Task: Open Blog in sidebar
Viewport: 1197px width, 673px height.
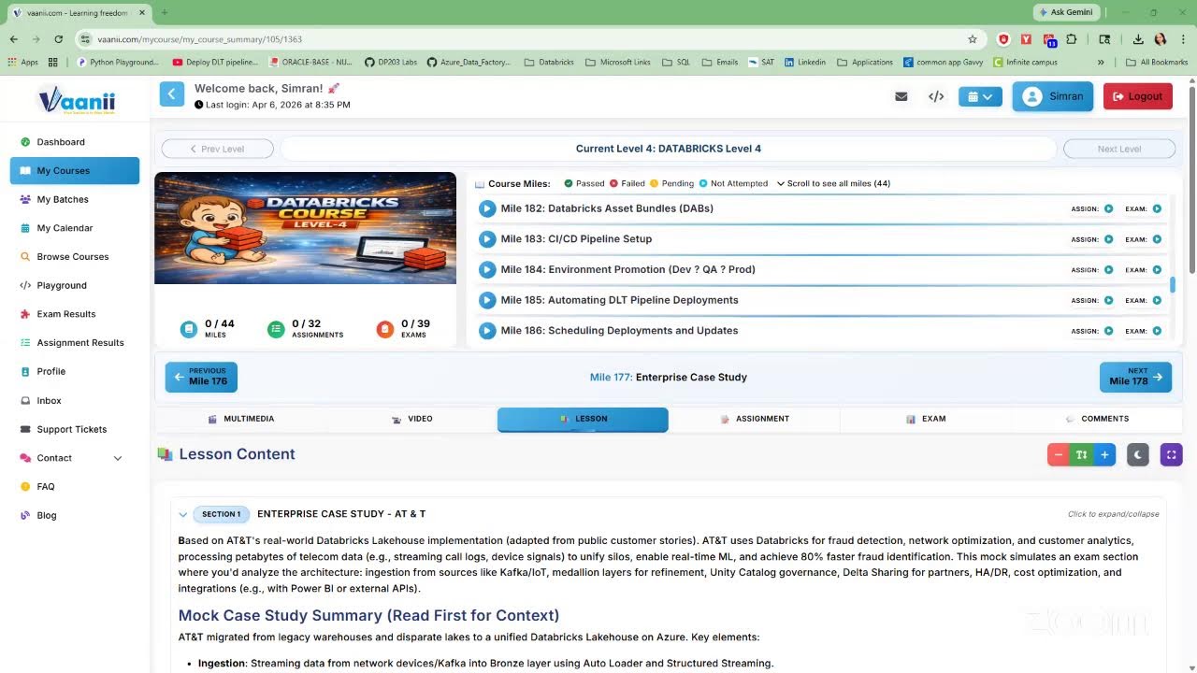Action: tap(47, 515)
